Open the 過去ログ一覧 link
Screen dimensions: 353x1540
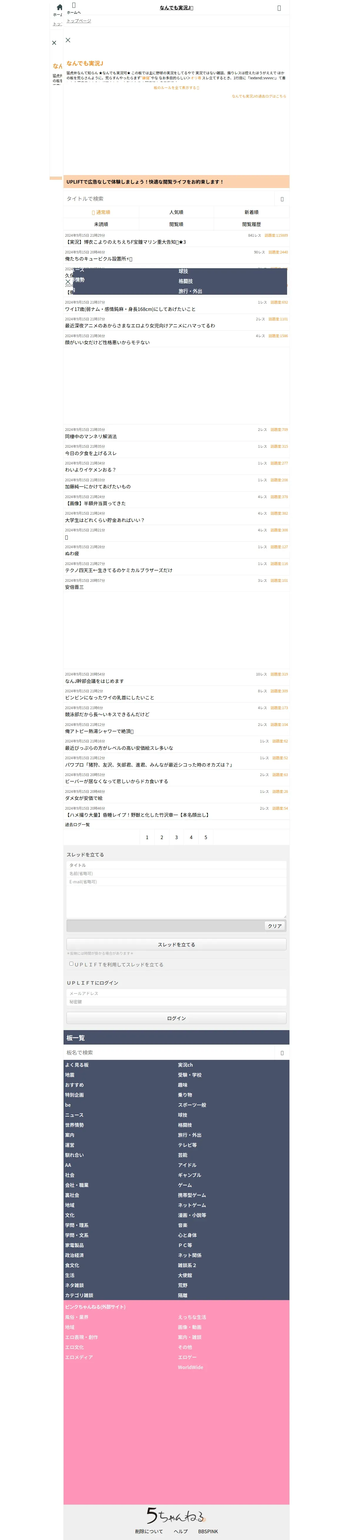coord(78,825)
